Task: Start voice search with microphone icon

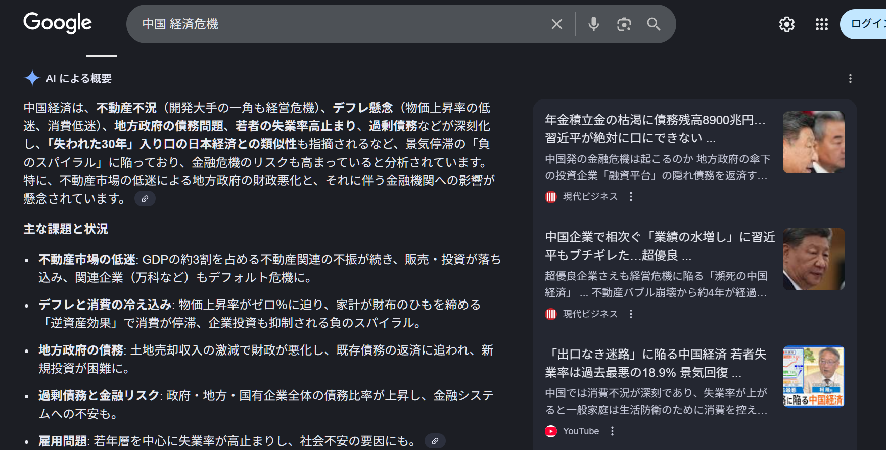Action: (x=593, y=24)
